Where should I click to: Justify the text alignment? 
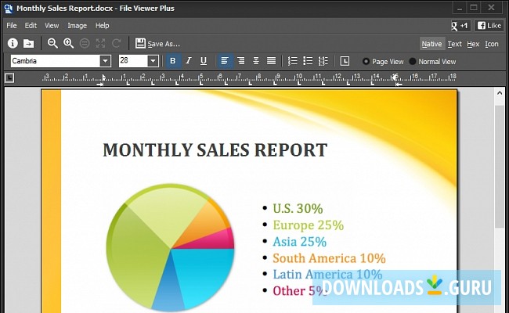click(271, 61)
